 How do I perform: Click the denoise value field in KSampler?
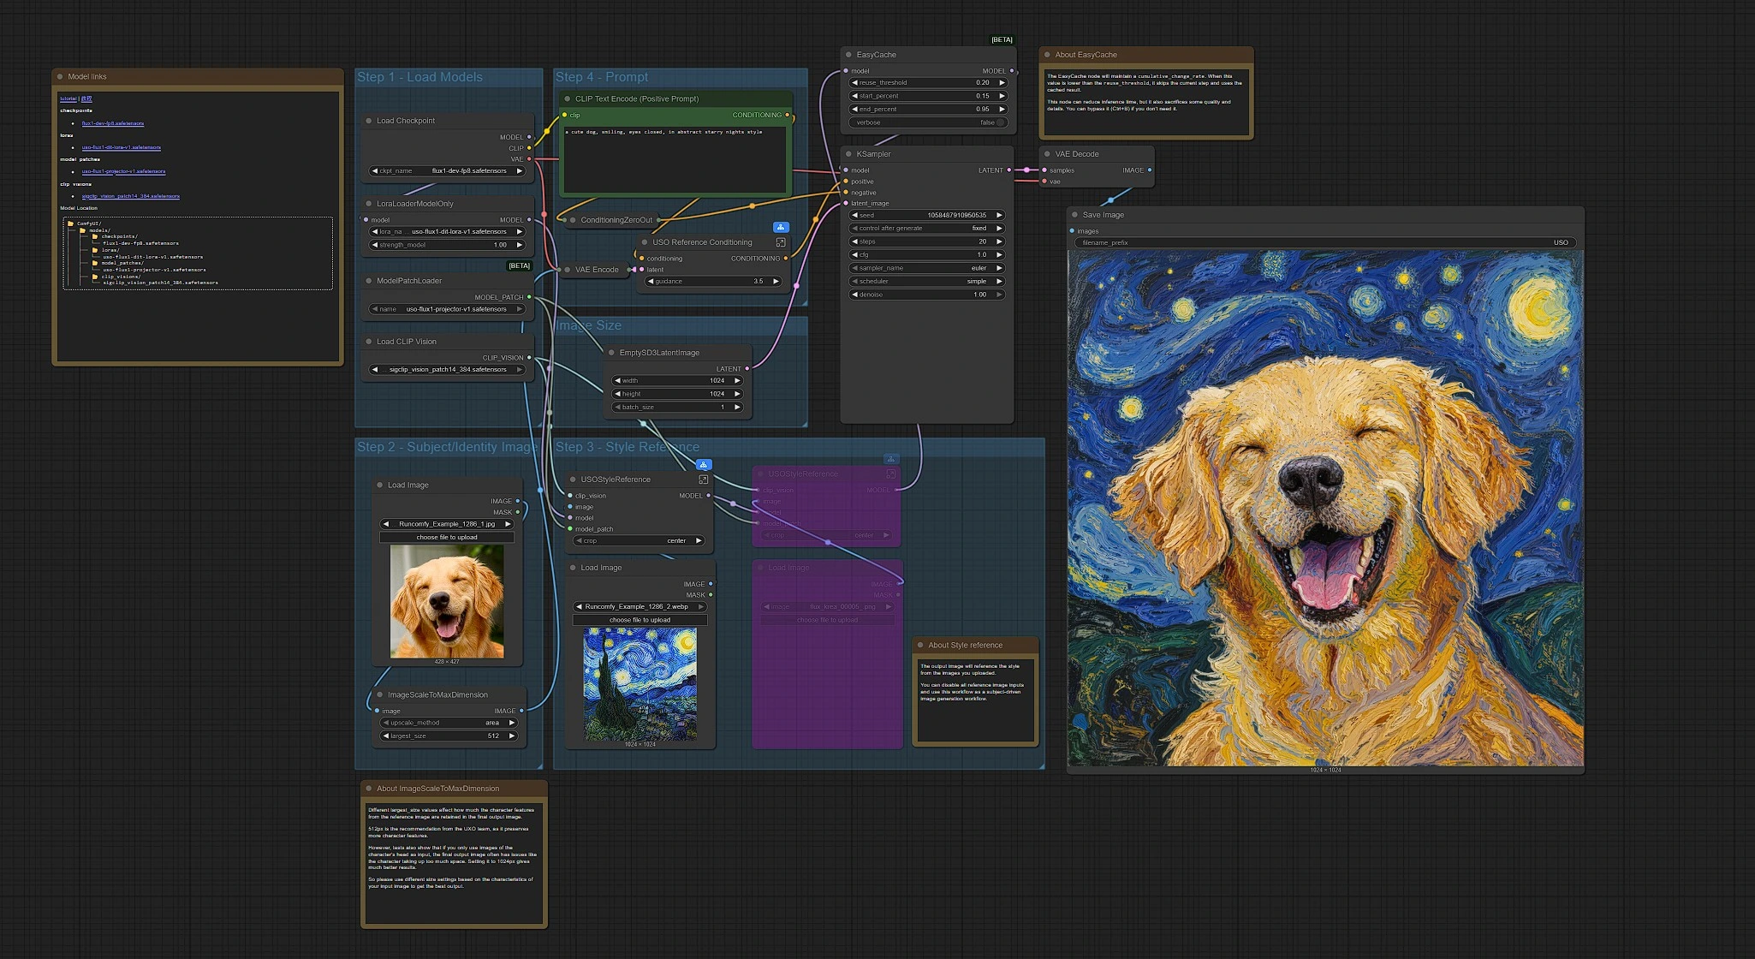[x=927, y=295]
